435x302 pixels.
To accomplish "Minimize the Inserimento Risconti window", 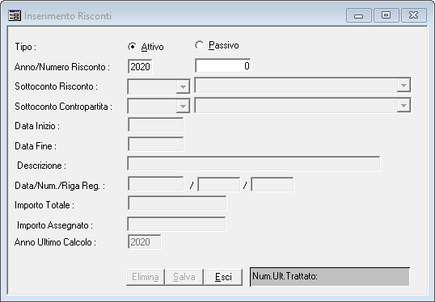I will (359, 15).
